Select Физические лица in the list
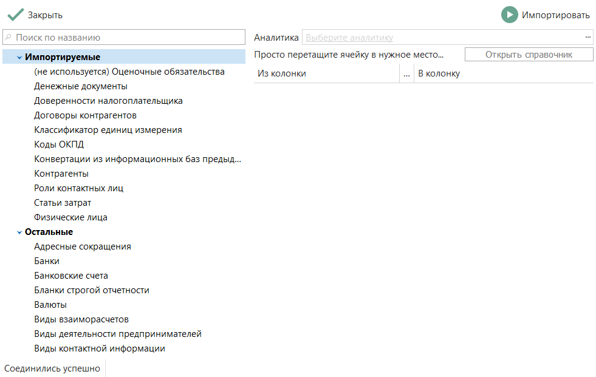Image resolution: width=596 pixels, height=377 pixels. click(70, 217)
